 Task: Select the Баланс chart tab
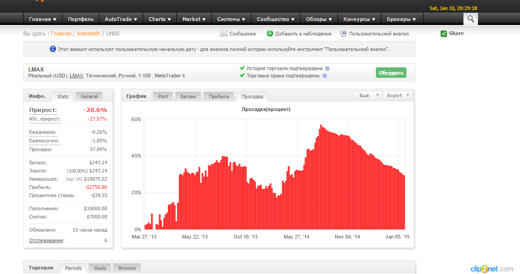coord(188,96)
